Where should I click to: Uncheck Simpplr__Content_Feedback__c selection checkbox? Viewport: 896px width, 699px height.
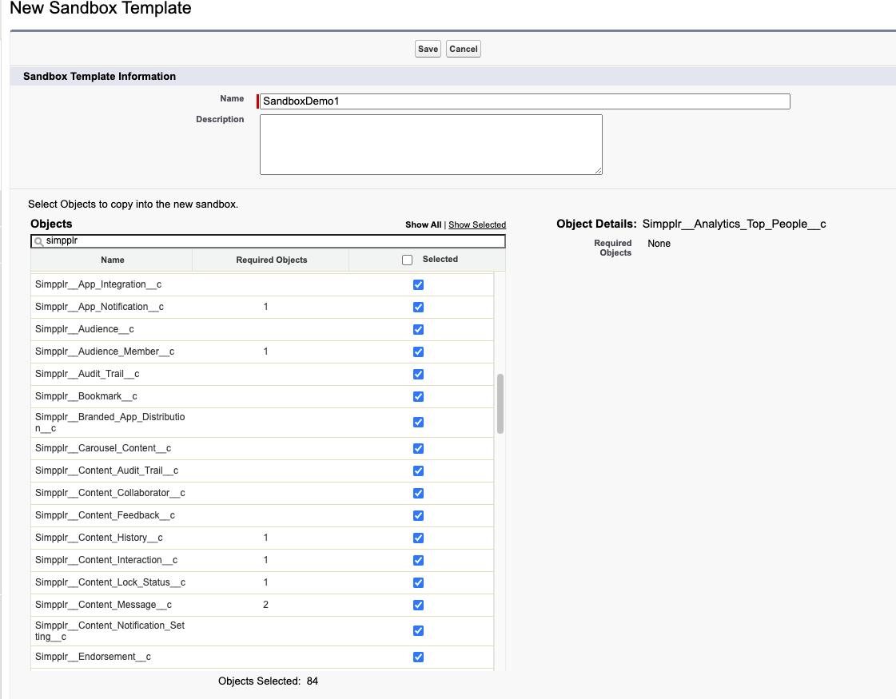pyautogui.click(x=418, y=515)
